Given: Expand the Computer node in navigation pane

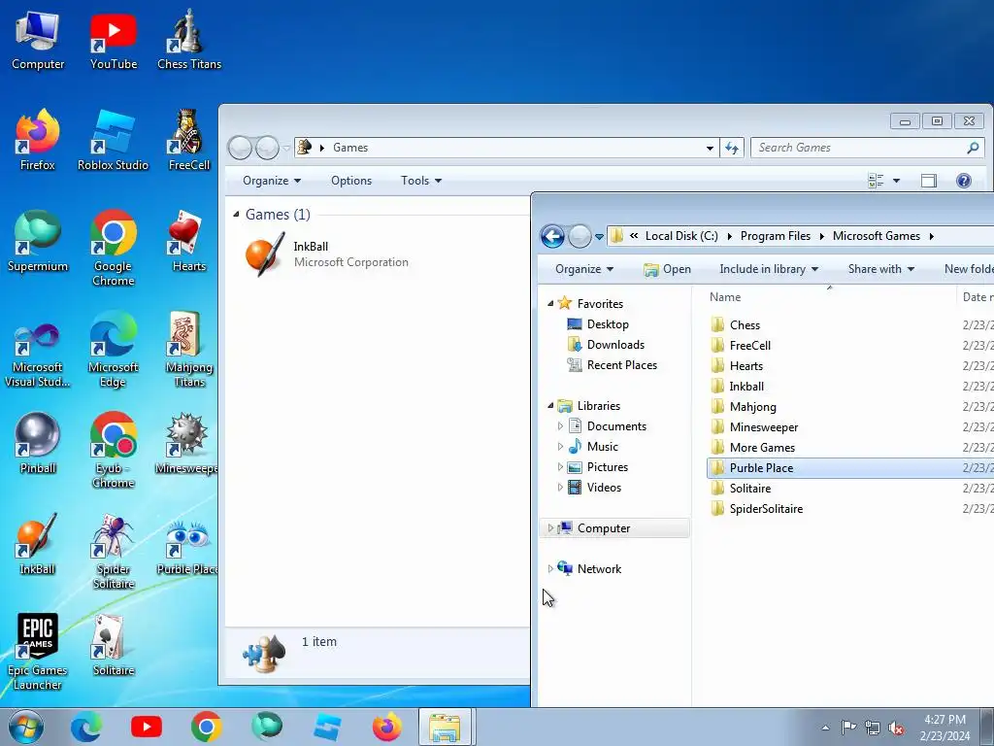Looking at the screenshot, I should (550, 528).
